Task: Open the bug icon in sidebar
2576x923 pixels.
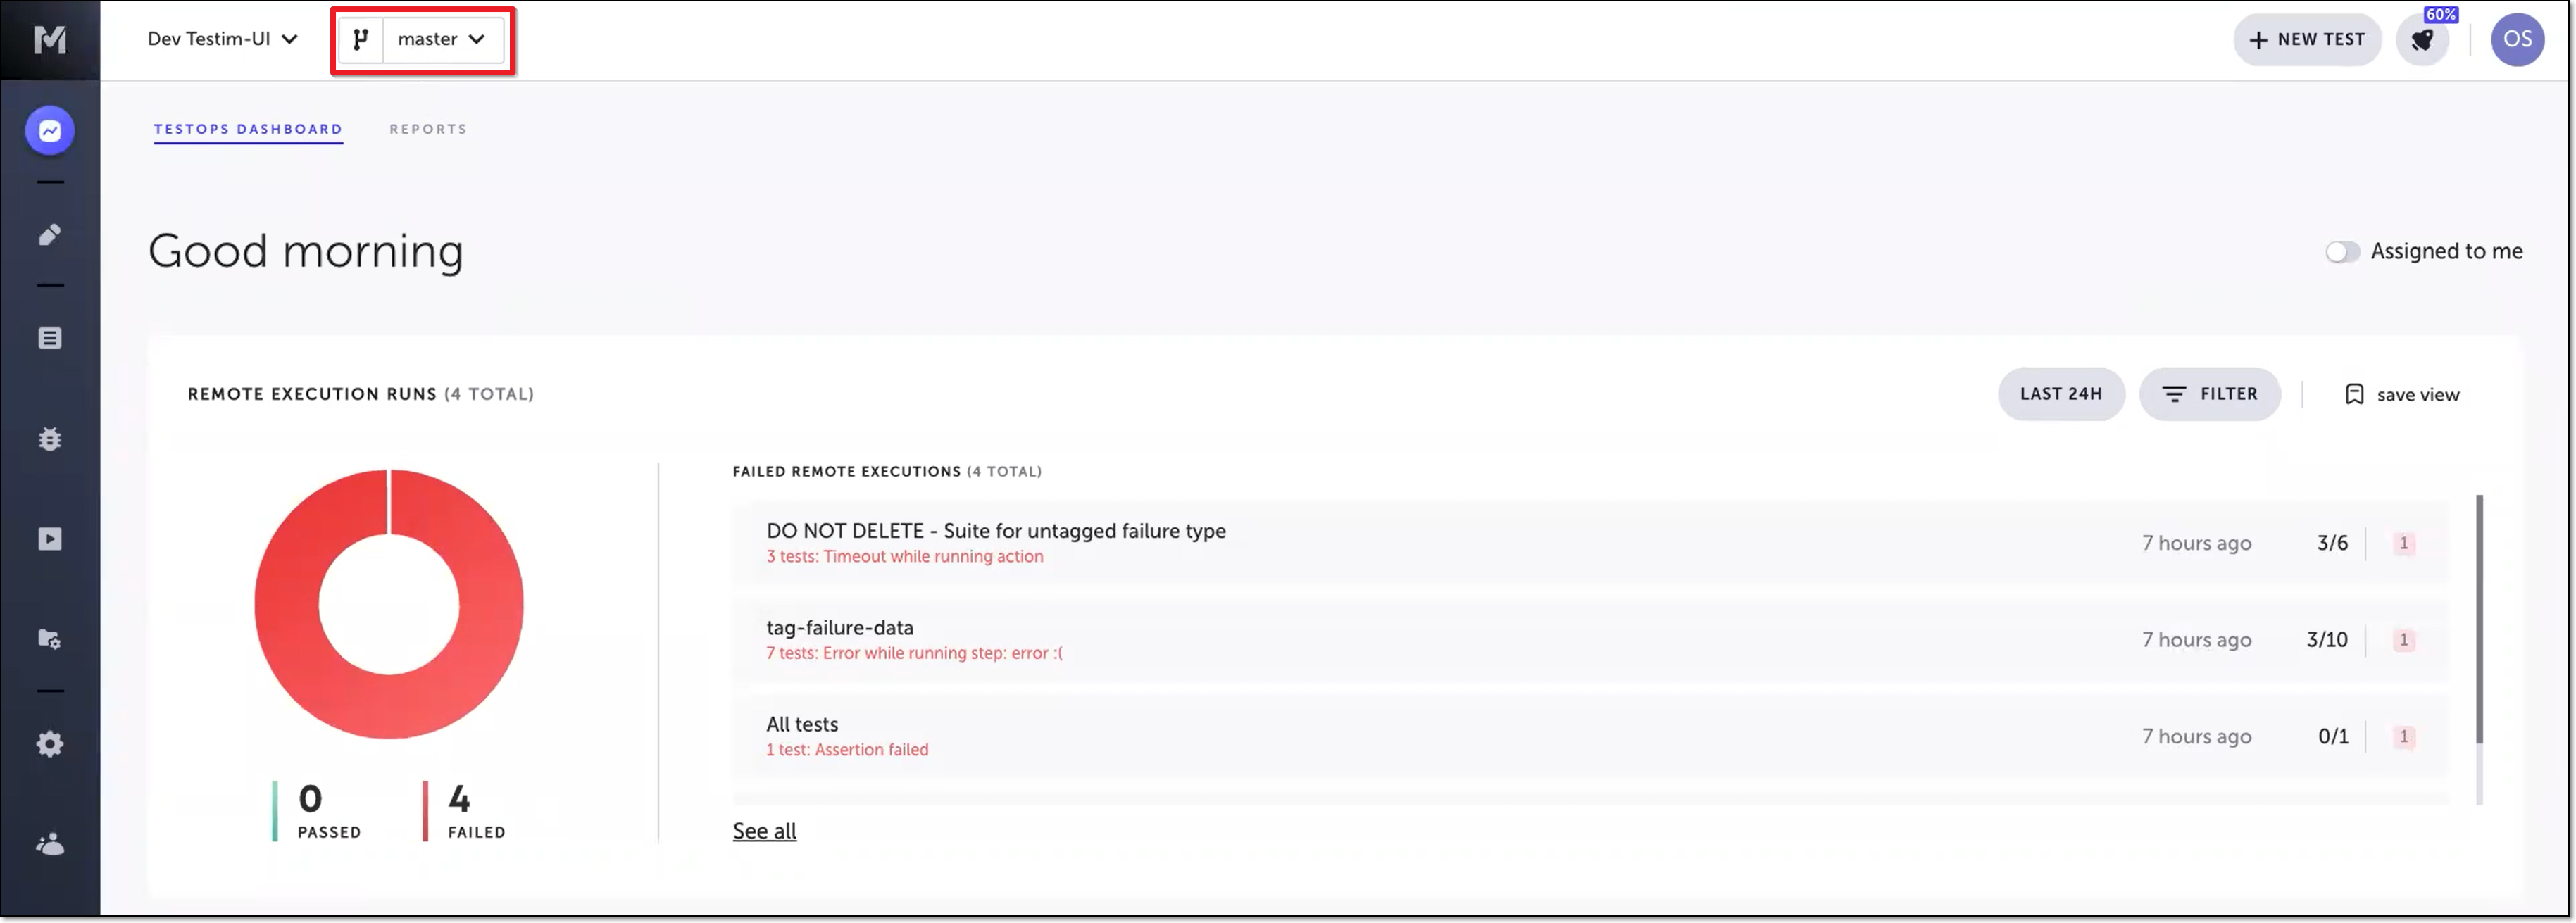Action: pos(50,439)
